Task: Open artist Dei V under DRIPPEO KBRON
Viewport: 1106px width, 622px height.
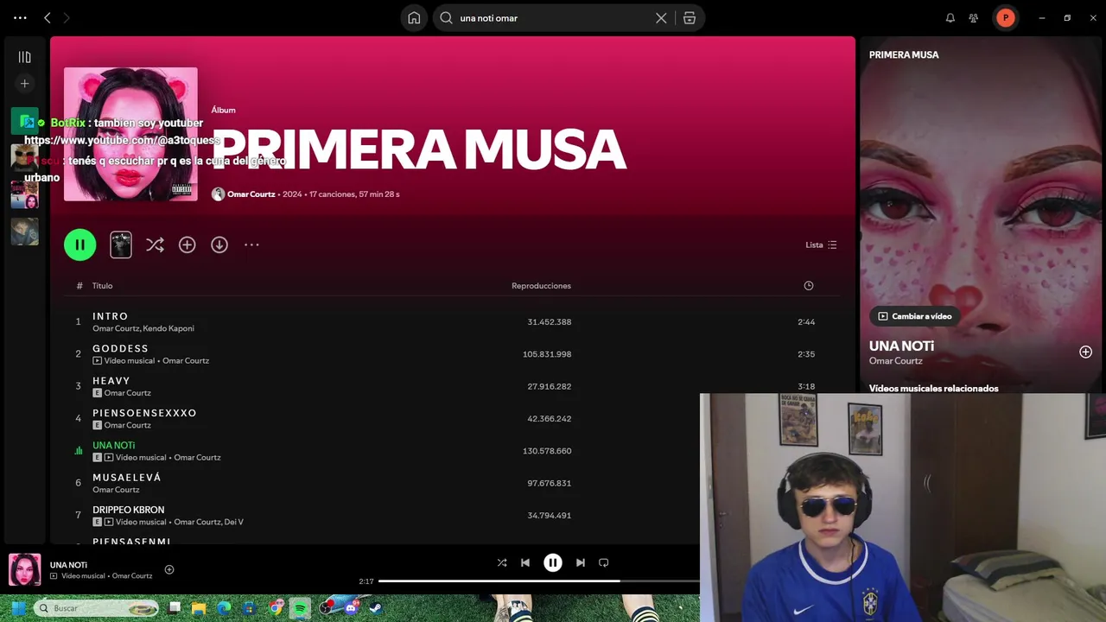Action: tap(233, 522)
